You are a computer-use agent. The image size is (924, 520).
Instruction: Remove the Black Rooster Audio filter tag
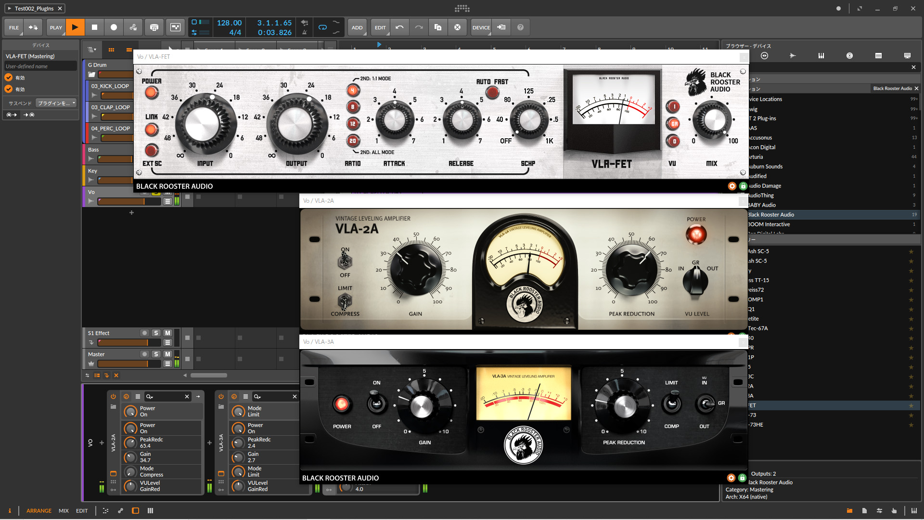916,88
